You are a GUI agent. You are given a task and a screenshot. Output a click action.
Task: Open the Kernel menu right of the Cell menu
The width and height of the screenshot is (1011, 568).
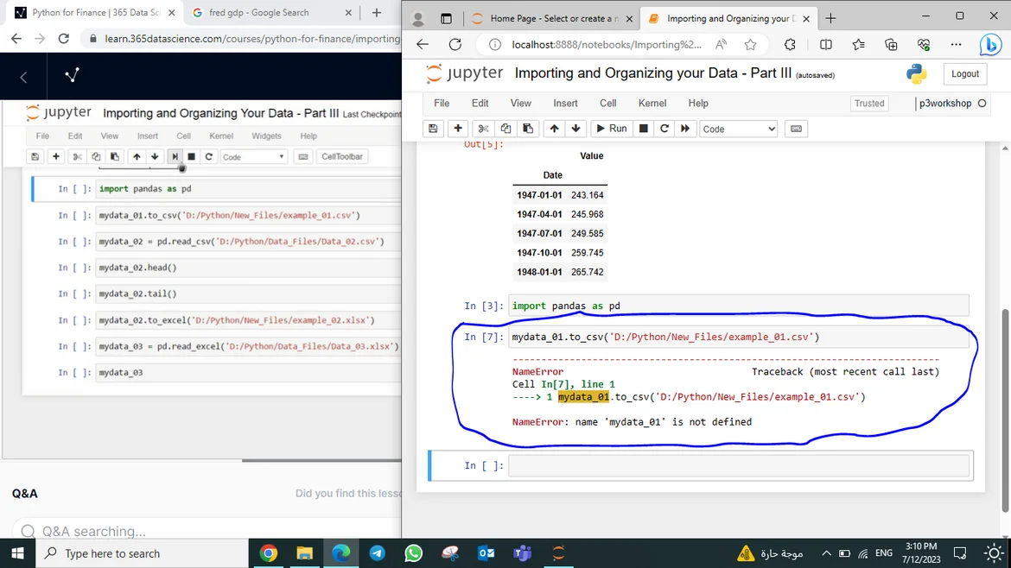coord(652,104)
